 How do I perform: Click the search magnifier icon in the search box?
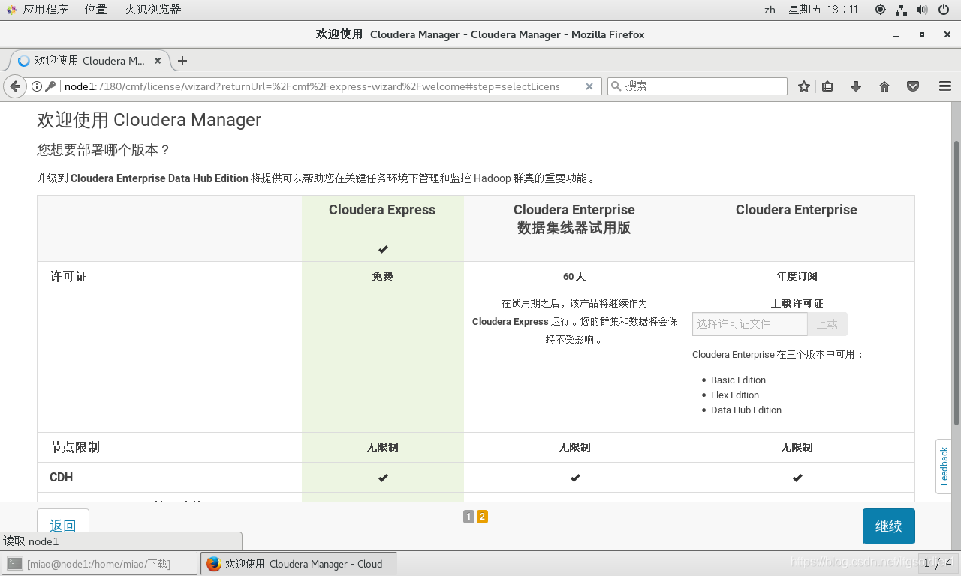click(x=616, y=86)
